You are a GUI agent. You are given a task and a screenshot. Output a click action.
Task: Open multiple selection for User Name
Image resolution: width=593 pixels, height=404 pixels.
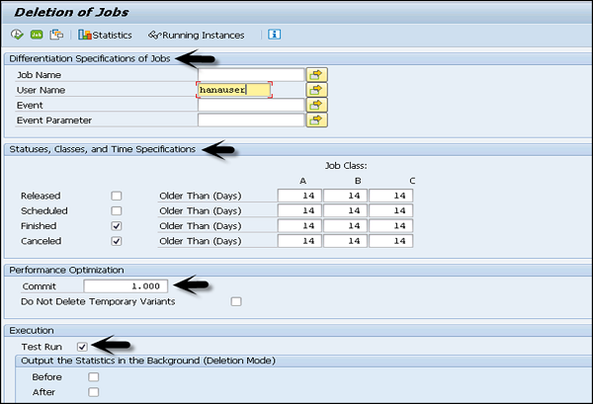pyautogui.click(x=316, y=90)
